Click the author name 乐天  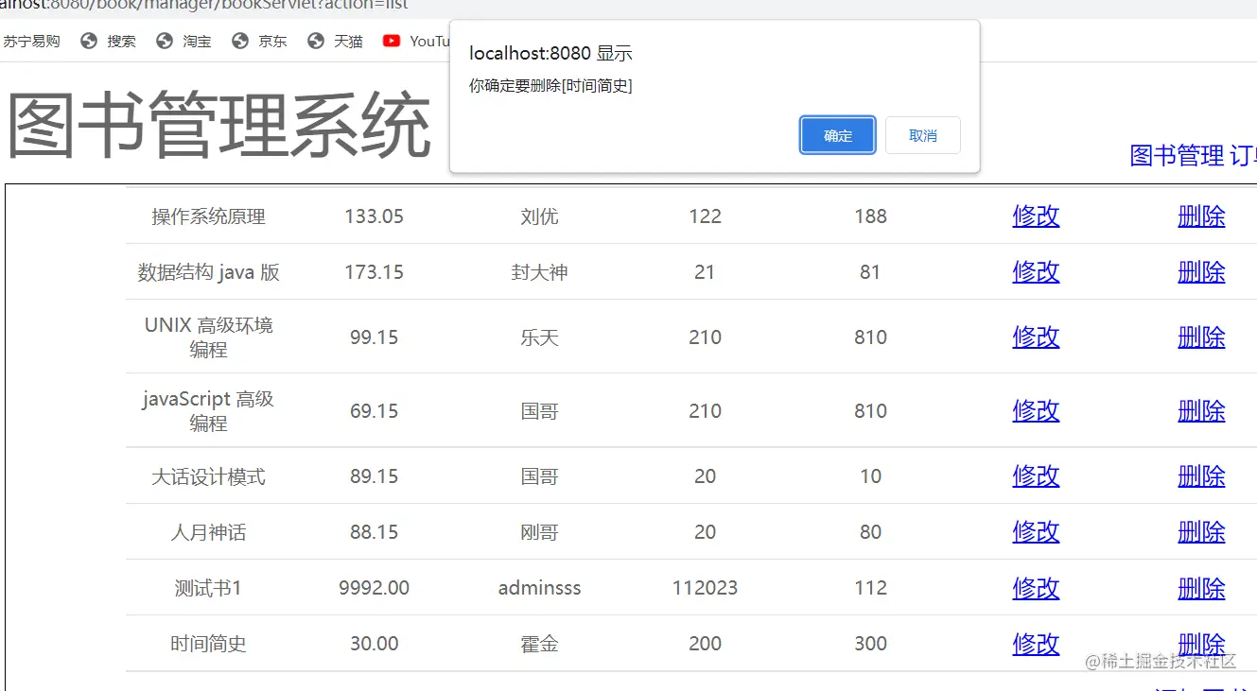point(539,337)
